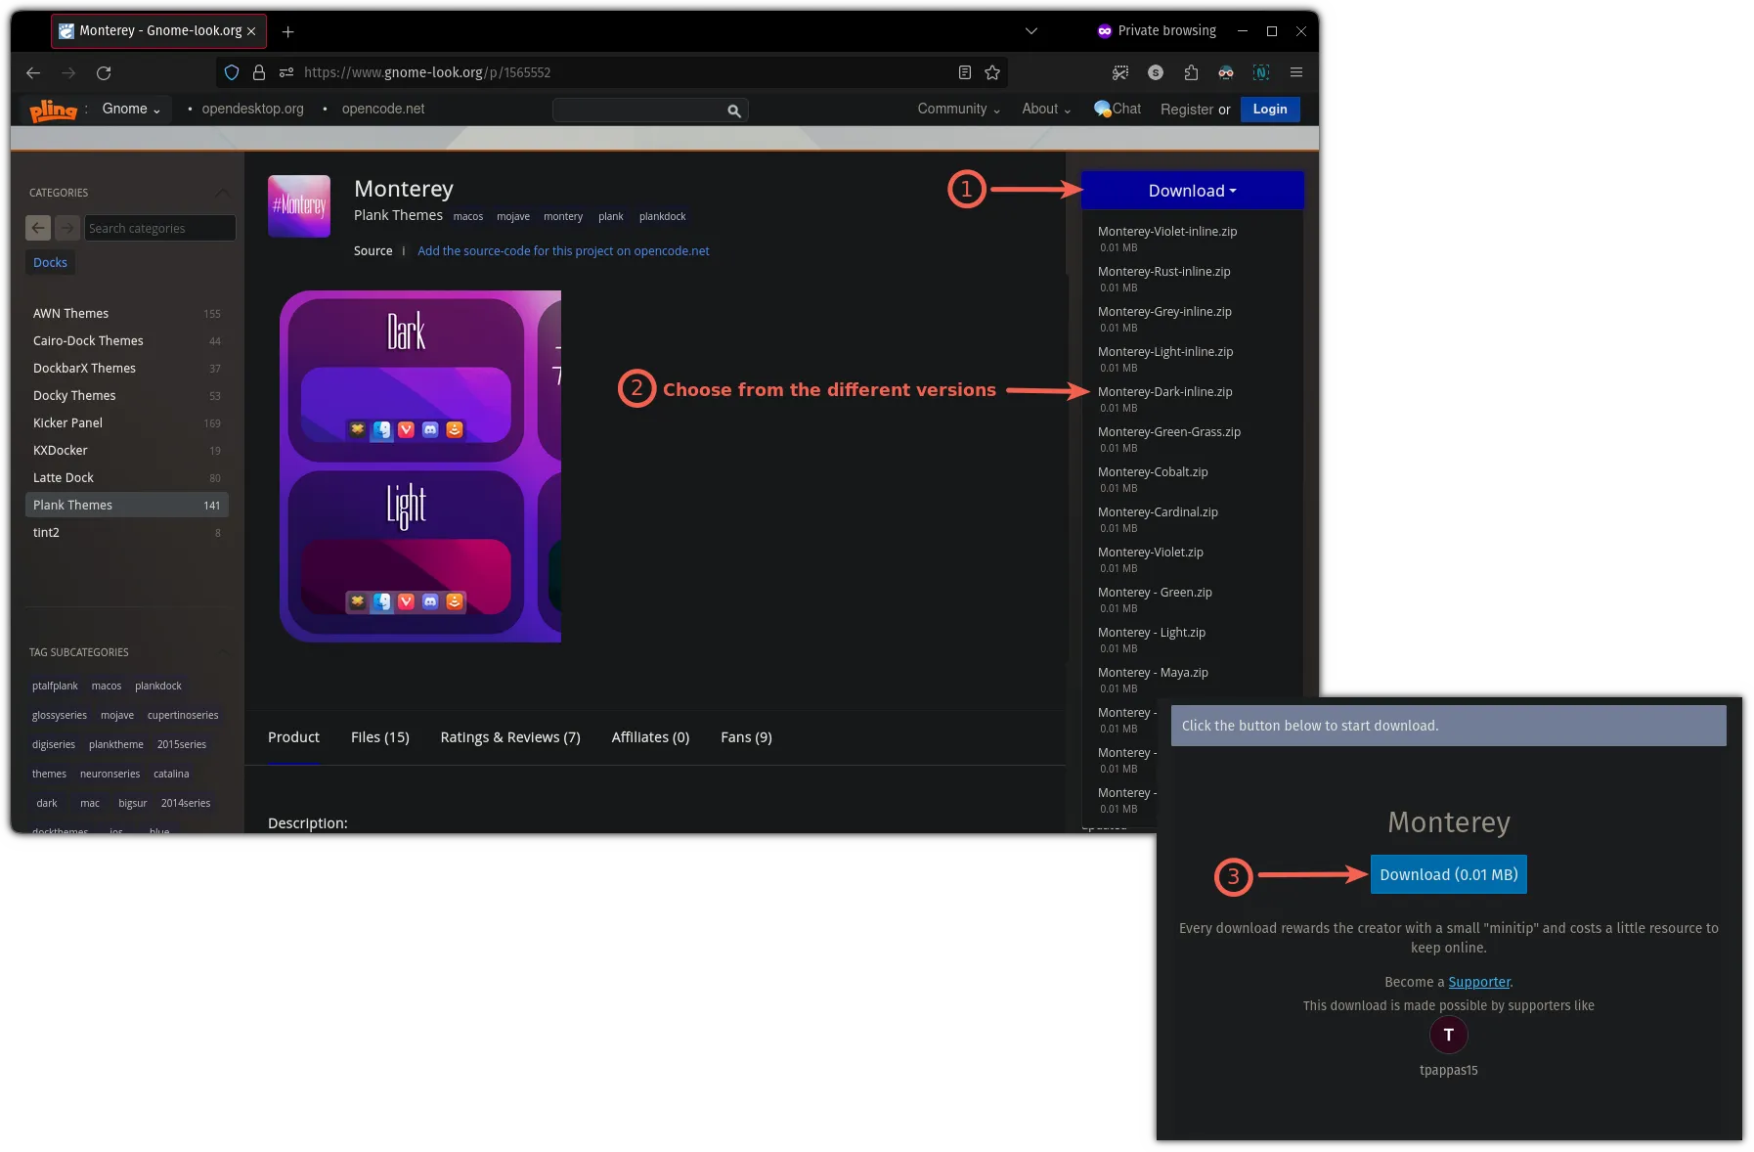Screen dimensions: 1754x1152
Task: Click the browser reload icon
Action: [104, 72]
